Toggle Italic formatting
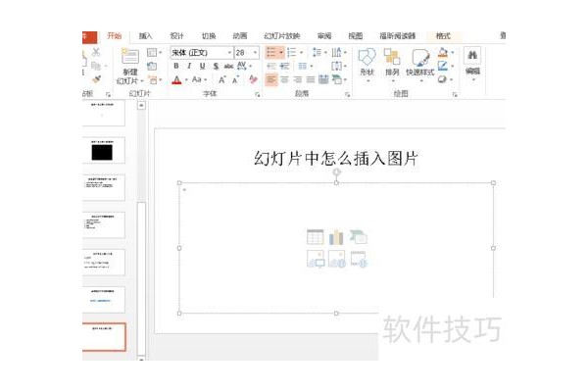Viewport: 588px width, 392px height. (x=189, y=66)
